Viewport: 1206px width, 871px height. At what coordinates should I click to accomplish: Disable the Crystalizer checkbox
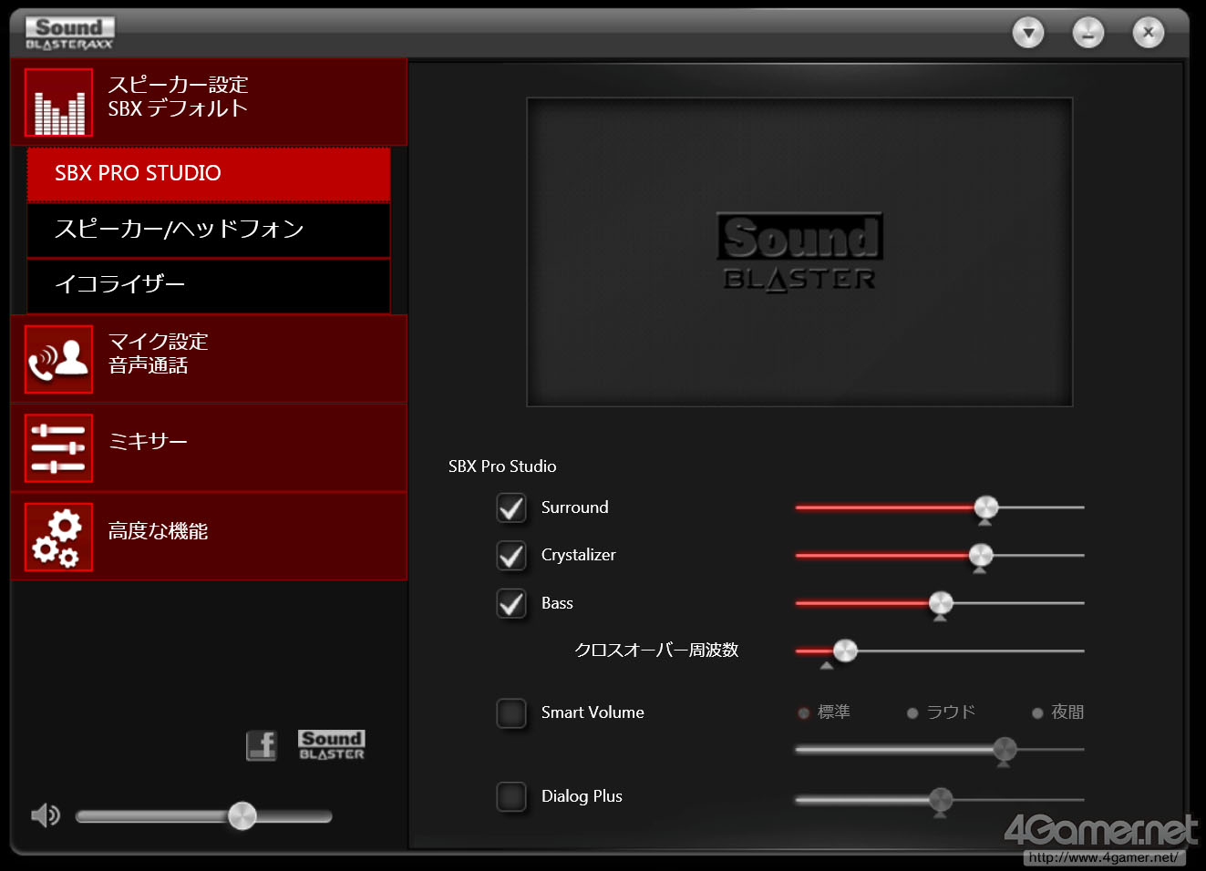(511, 555)
